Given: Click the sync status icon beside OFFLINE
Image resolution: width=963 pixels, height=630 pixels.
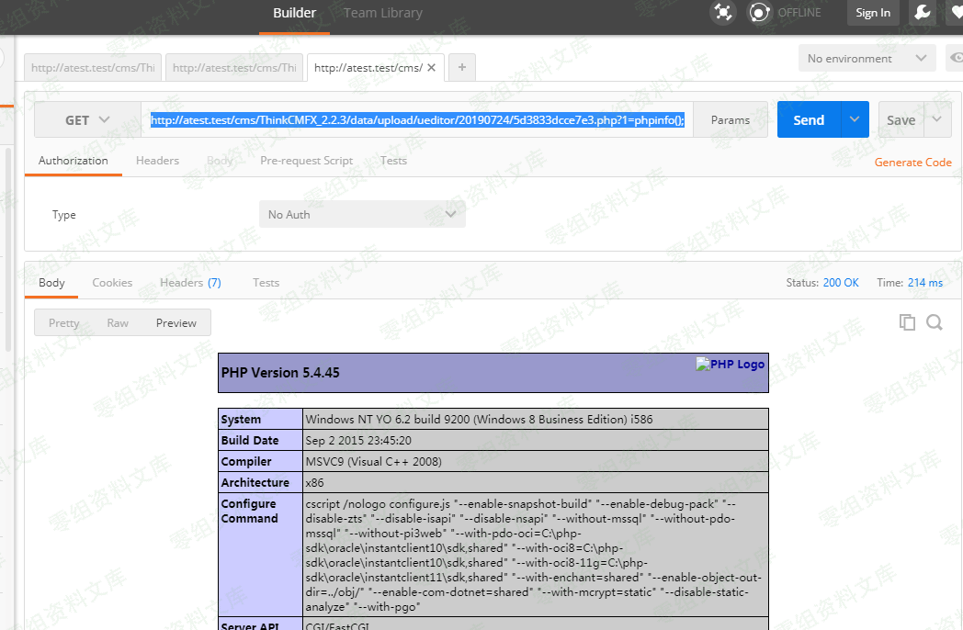Looking at the screenshot, I should click(759, 12).
